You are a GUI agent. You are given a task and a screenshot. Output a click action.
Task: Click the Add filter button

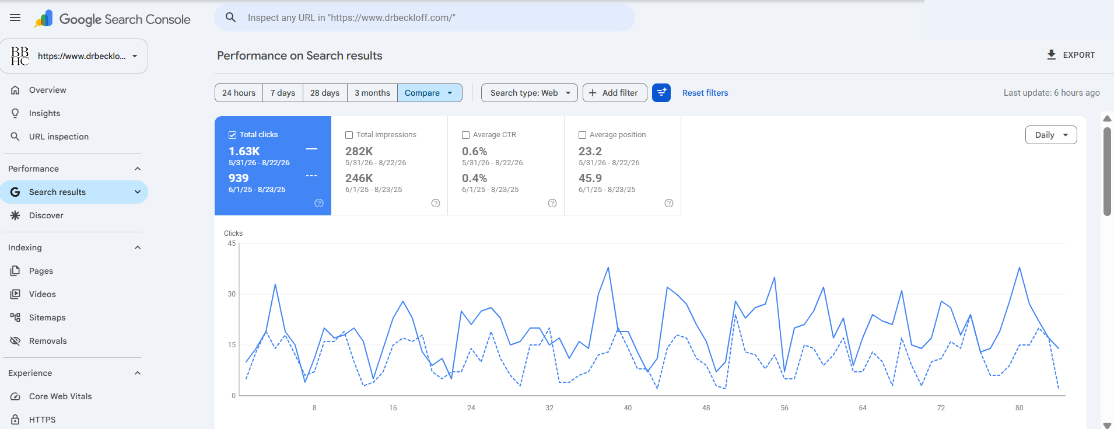point(615,93)
